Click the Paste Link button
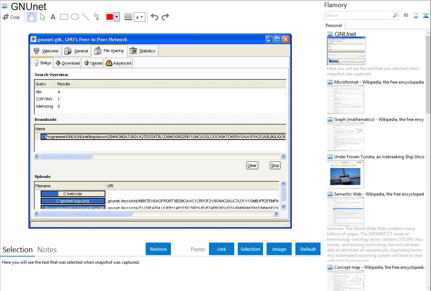 tap(222, 249)
